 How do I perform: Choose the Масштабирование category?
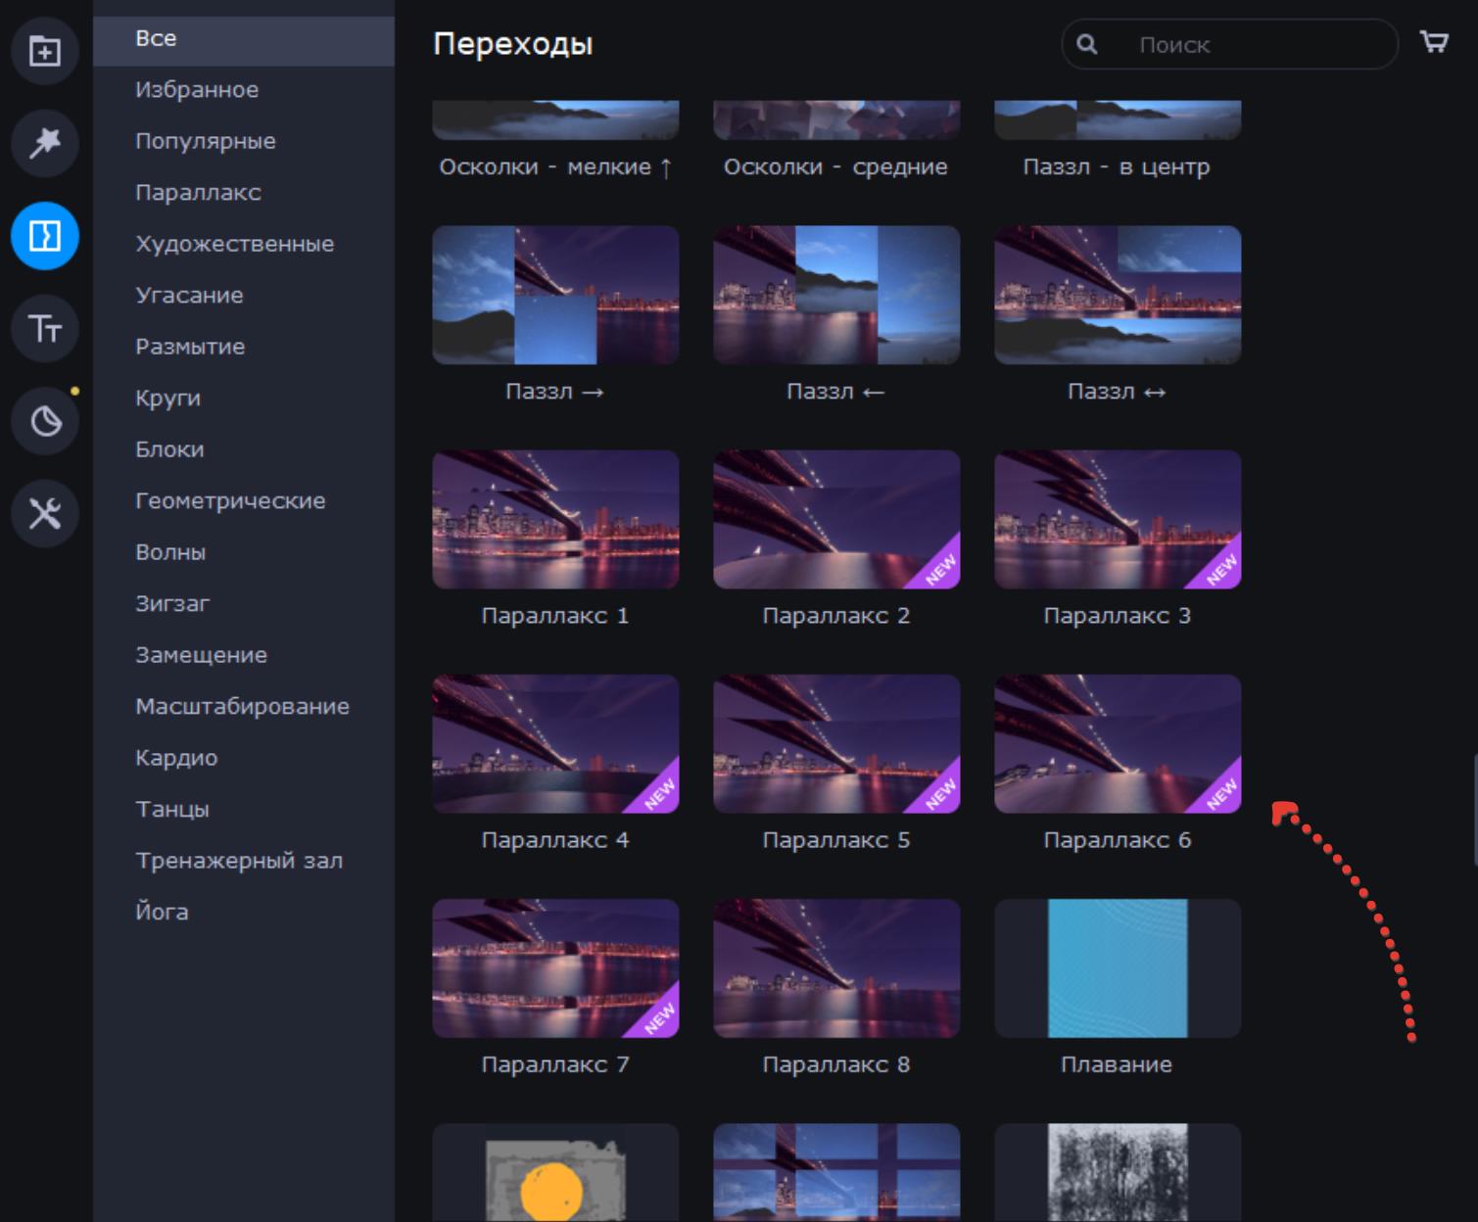coord(242,707)
